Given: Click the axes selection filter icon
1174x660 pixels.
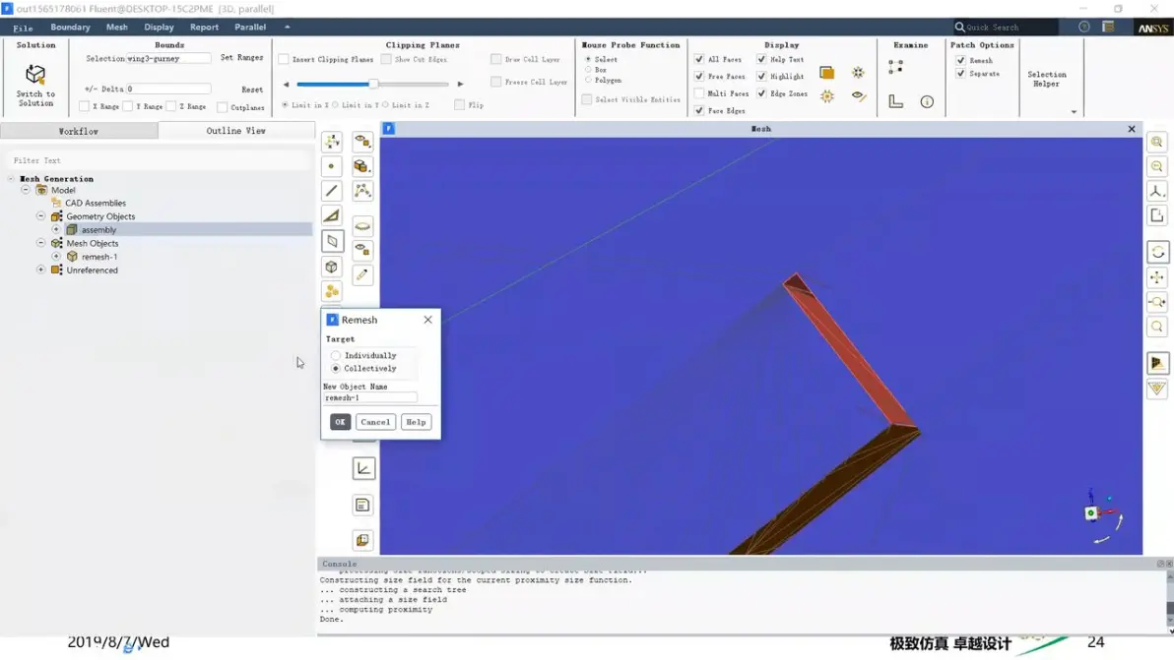Looking at the screenshot, I should 332,142.
